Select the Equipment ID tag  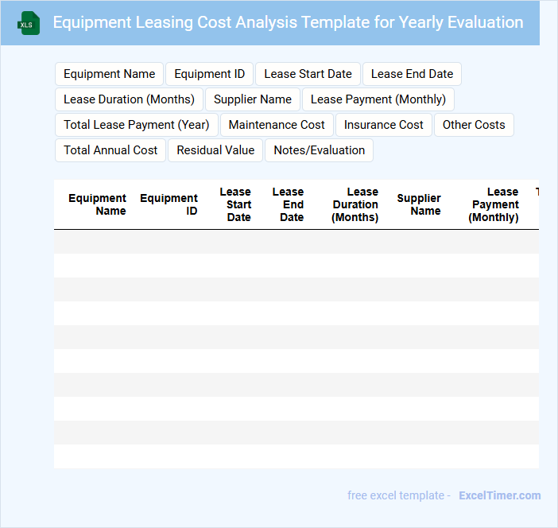click(210, 74)
